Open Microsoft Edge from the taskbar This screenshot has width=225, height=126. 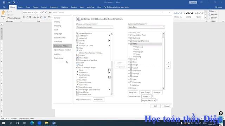[32, 123]
